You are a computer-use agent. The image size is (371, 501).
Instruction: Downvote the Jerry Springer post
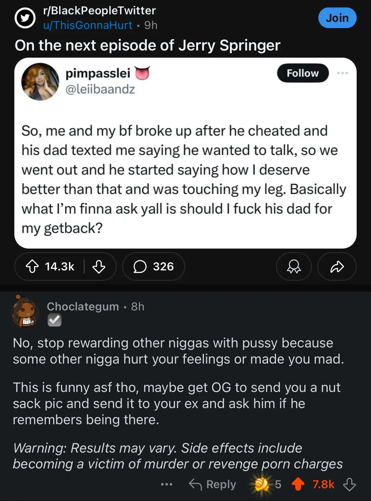(99, 266)
